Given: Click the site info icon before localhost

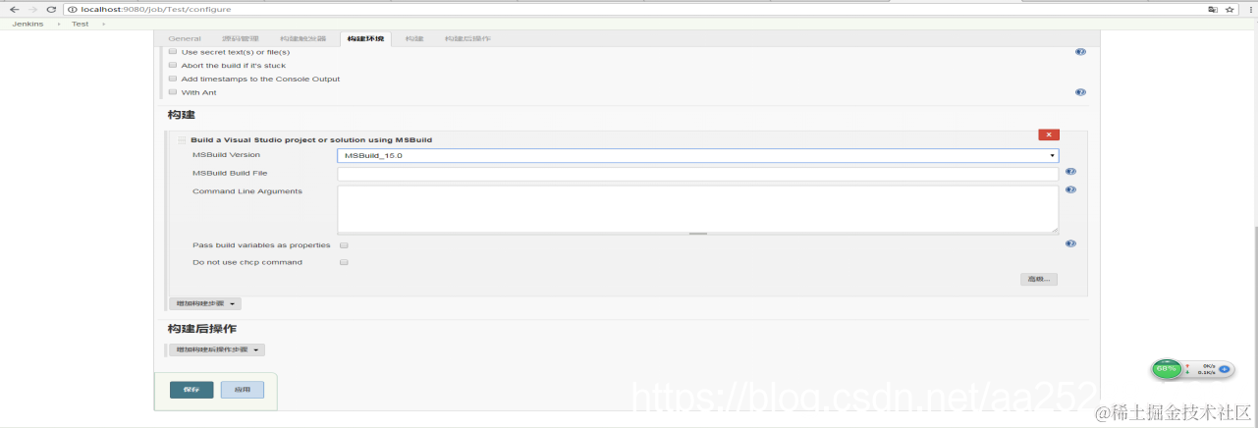Looking at the screenshot, I should click(75, 9).
